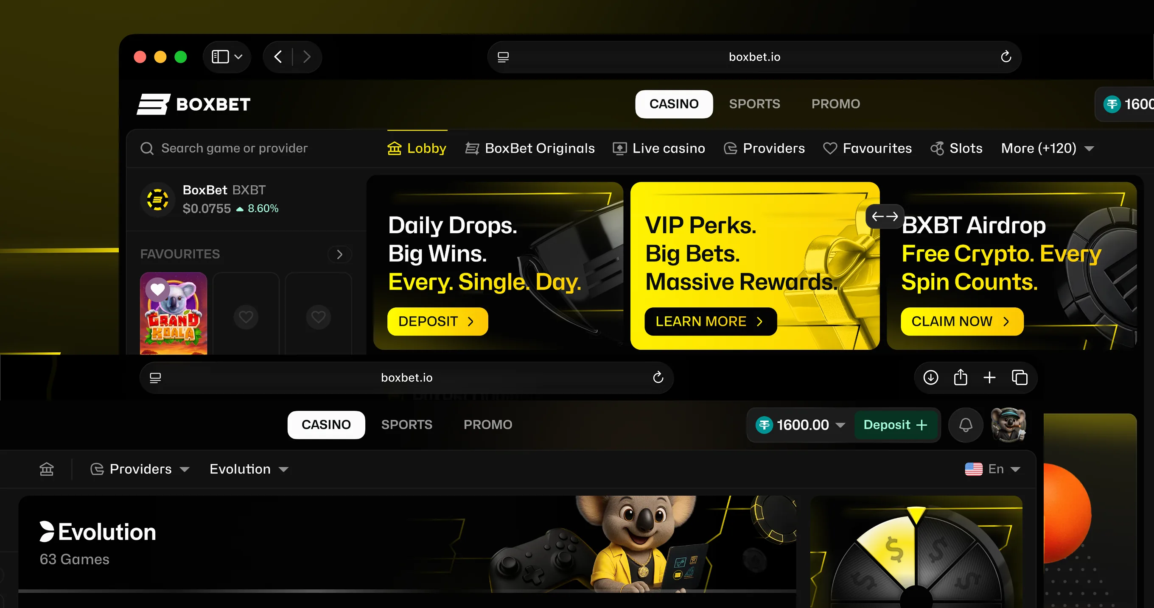The image size is (1154, 608).
Task: Open notifications bell icon
Action: [x=965, y=425]
